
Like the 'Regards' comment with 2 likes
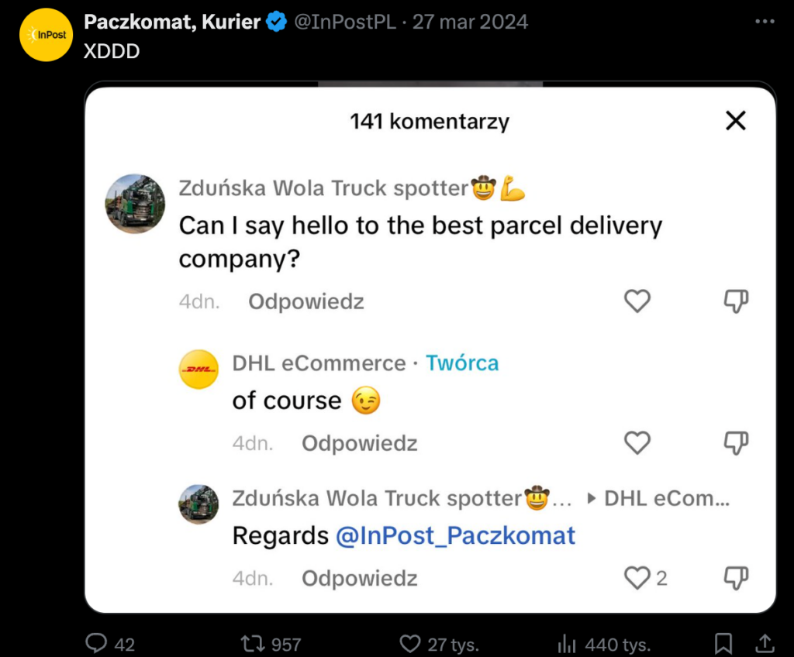(x=637, y=577)
